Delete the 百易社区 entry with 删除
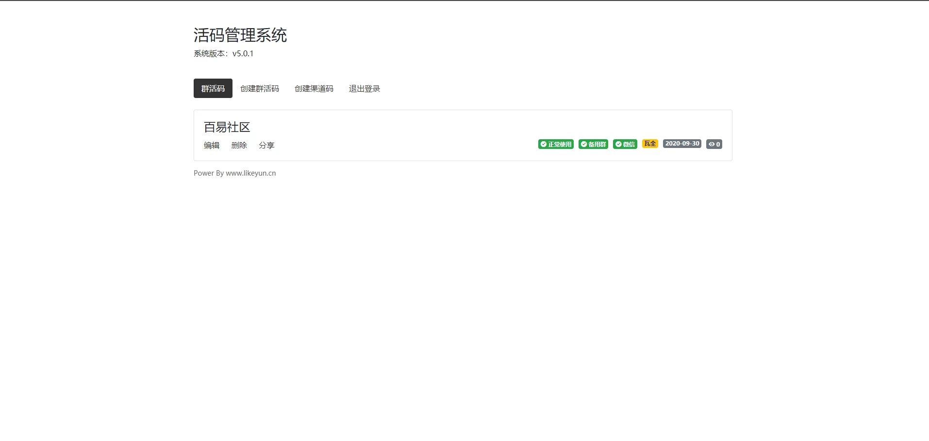 [x=239, y=145]
